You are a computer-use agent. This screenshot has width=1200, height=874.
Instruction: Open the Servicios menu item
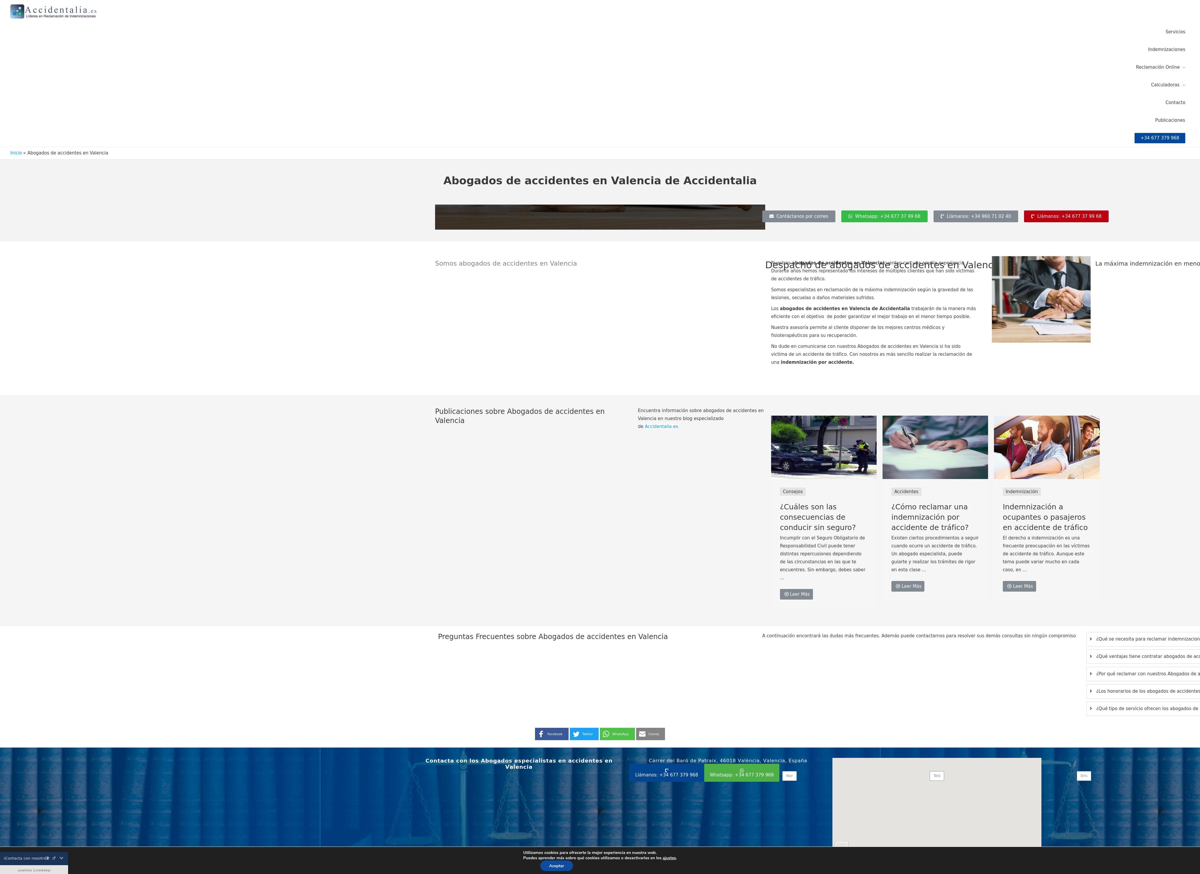[x=1175, y=32]
